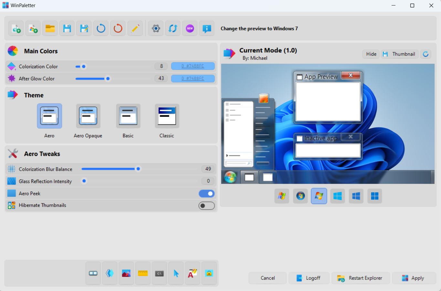This screenshot has width=441, height=291.
Task: Open the cursors editor arrow icon
Action: 176,274
